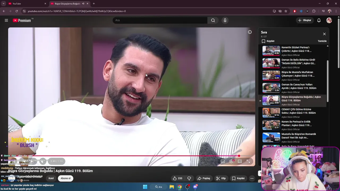This screenshot has width=340, height=191.
Task: Open Discord from the taskbar
Action: pos(195,187)
